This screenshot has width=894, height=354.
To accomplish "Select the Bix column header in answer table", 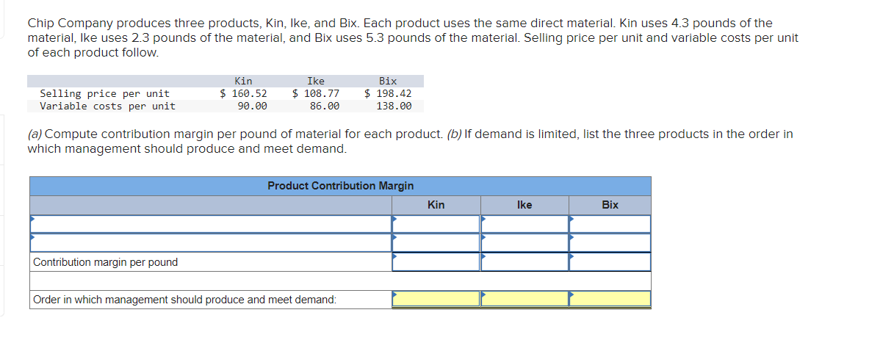I will point(610,205).
